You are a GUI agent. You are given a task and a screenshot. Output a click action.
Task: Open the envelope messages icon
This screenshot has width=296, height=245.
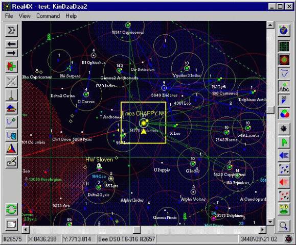point(12,224)
